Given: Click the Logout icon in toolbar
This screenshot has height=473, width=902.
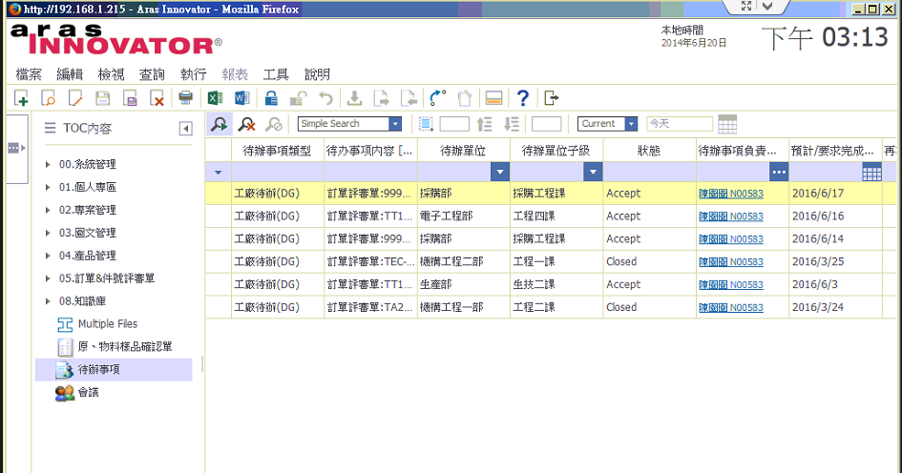Looking at the screenshot, I should [x=551, y=97].
